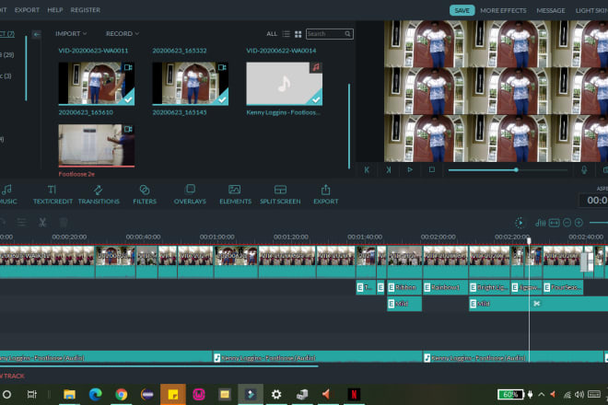
Task: Click the volume speaker tray icon
Action: click(579, 395)
